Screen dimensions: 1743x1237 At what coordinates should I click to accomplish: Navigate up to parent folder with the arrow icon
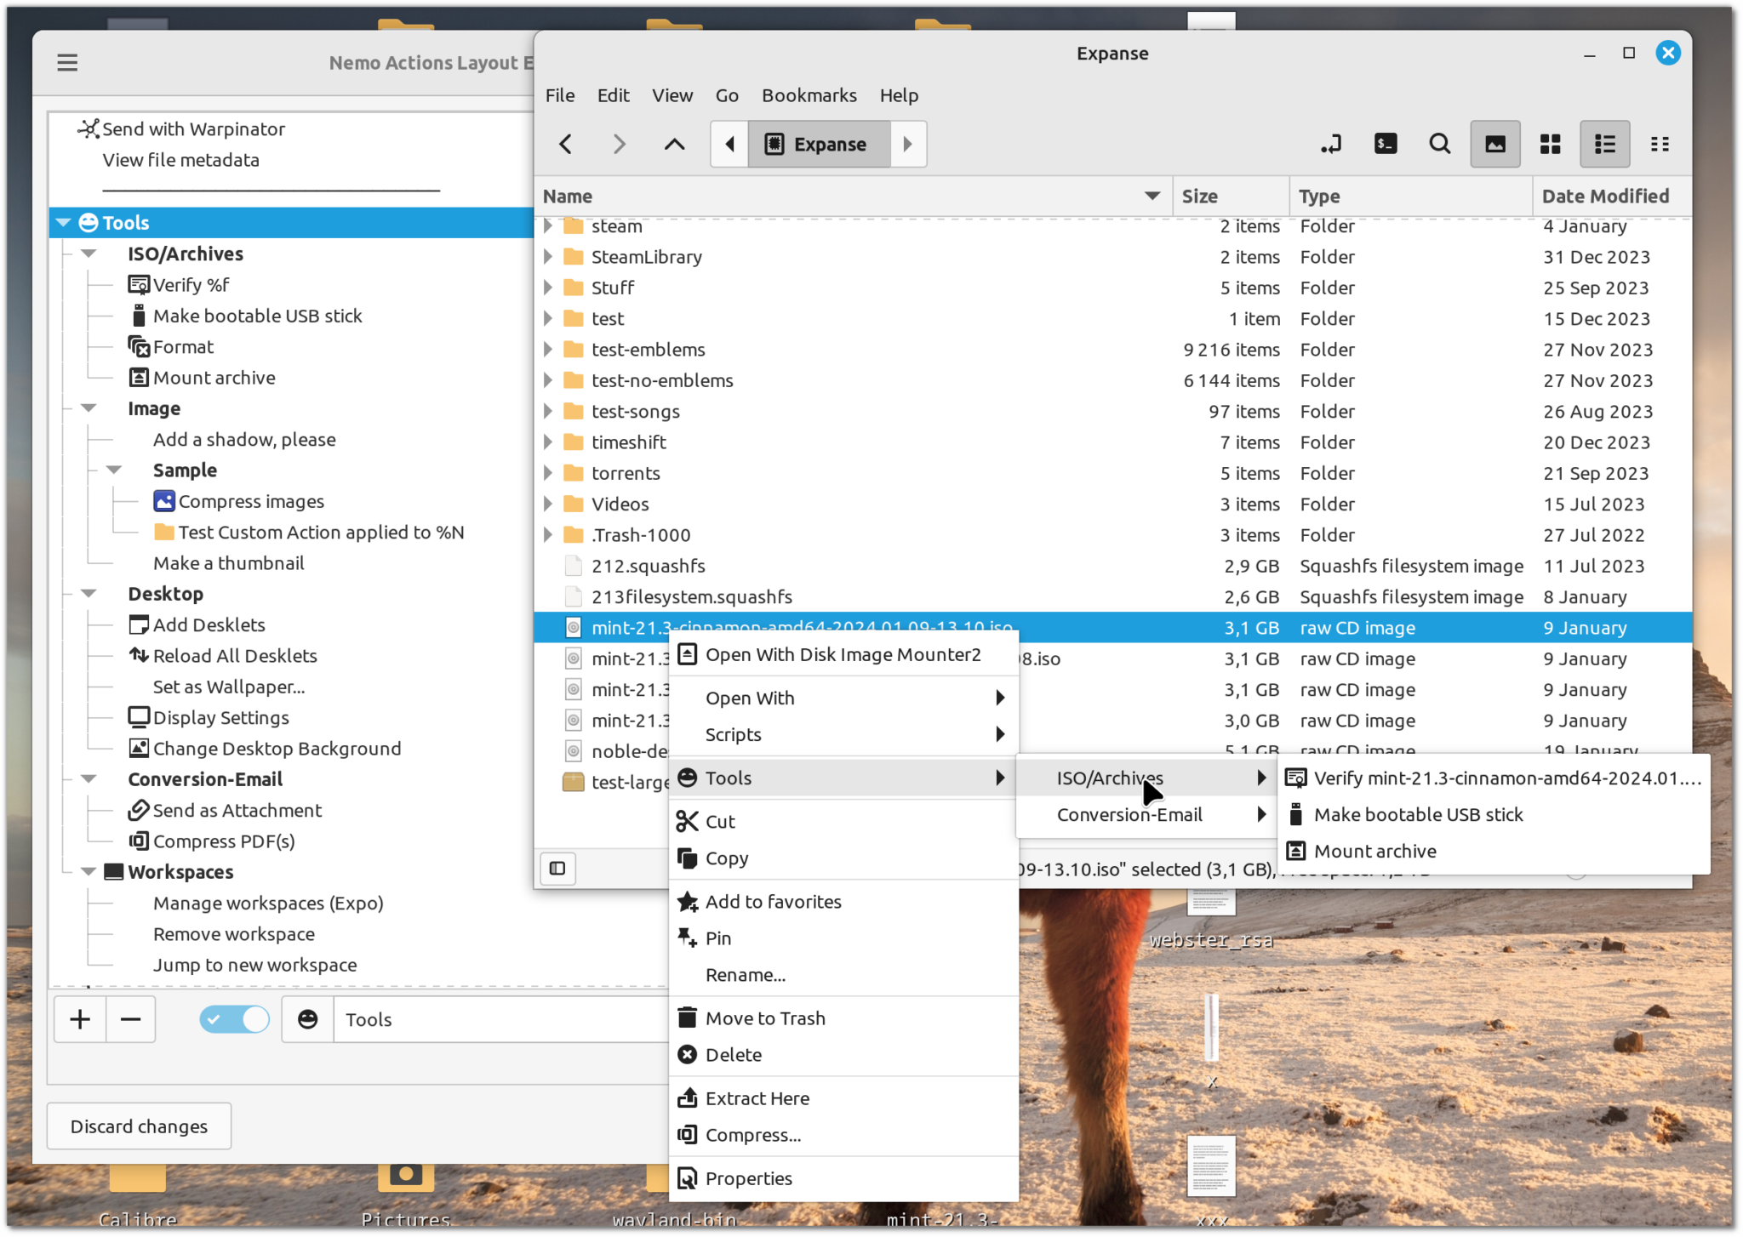pyautogui.click(x=673, y=144)
